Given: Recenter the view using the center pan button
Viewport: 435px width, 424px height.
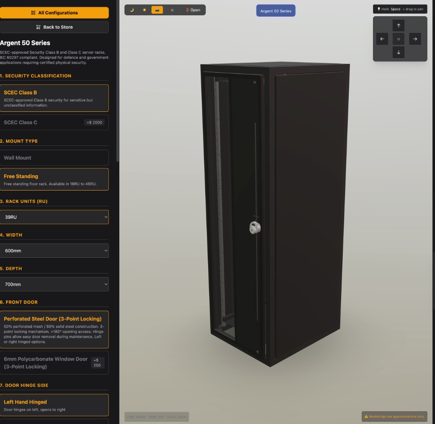Looking at the screenshot, I should (398, 39).
